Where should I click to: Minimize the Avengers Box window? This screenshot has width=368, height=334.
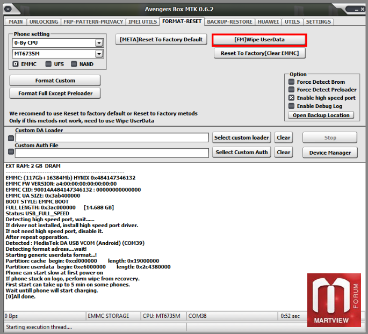point(357,10)
